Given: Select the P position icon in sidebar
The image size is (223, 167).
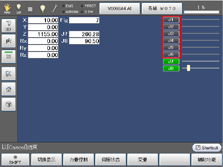Looking at the screenshot, I should (x=8, y=41).
